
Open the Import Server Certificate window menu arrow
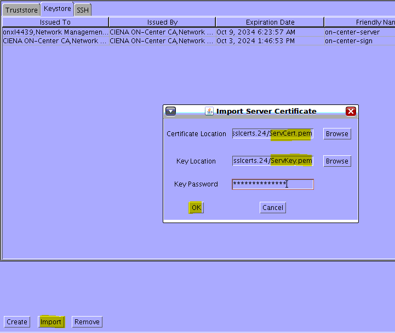click(170, 111)
